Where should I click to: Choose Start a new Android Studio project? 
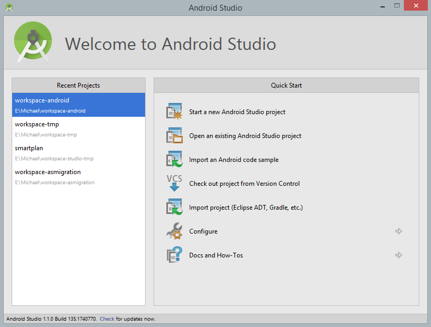(237, 112)
